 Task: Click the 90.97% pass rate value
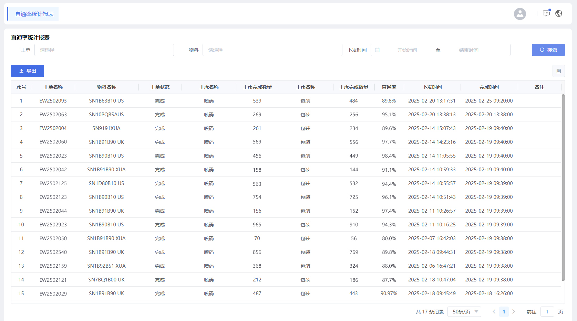(x=389, y=293)
